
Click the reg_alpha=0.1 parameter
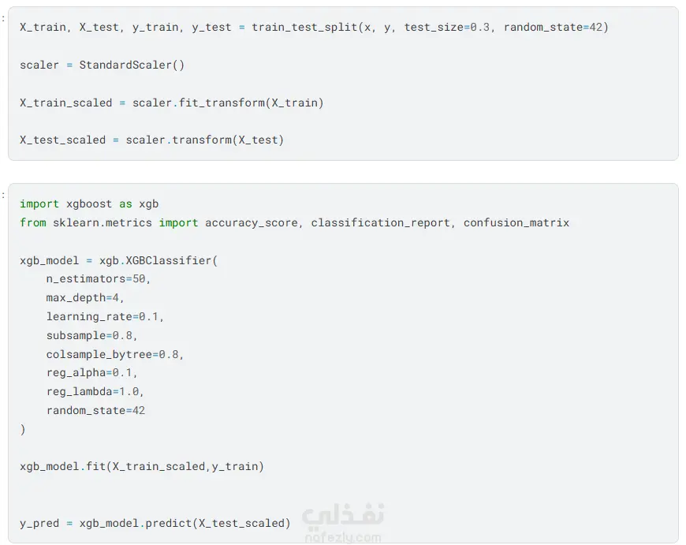(x=91, y=372)
